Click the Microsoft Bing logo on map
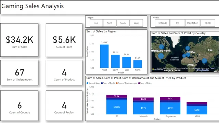The width and height of the screenshot is (219, 123). coord(157,69)
